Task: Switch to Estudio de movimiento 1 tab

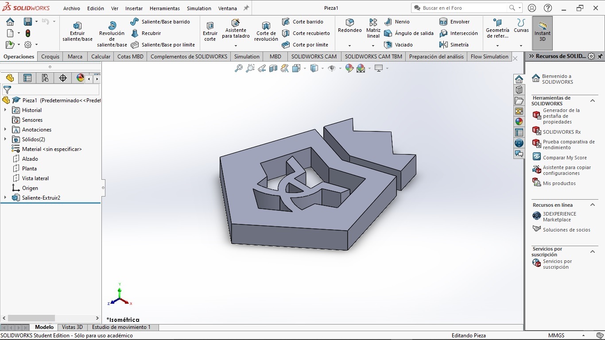Action: click(x=121, y=327)
